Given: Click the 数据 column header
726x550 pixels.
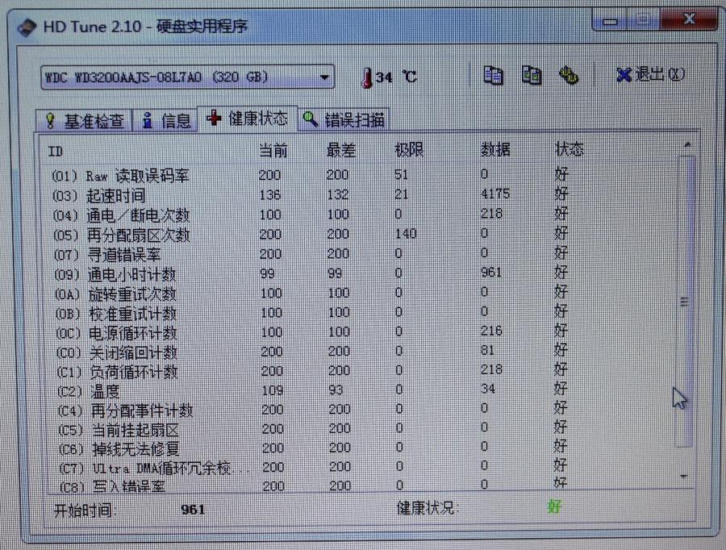Looking at the screenshot, I should click(495, 149).
